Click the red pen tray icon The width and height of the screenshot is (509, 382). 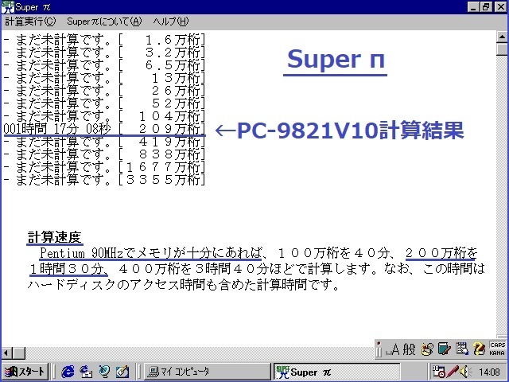[453, 372]
